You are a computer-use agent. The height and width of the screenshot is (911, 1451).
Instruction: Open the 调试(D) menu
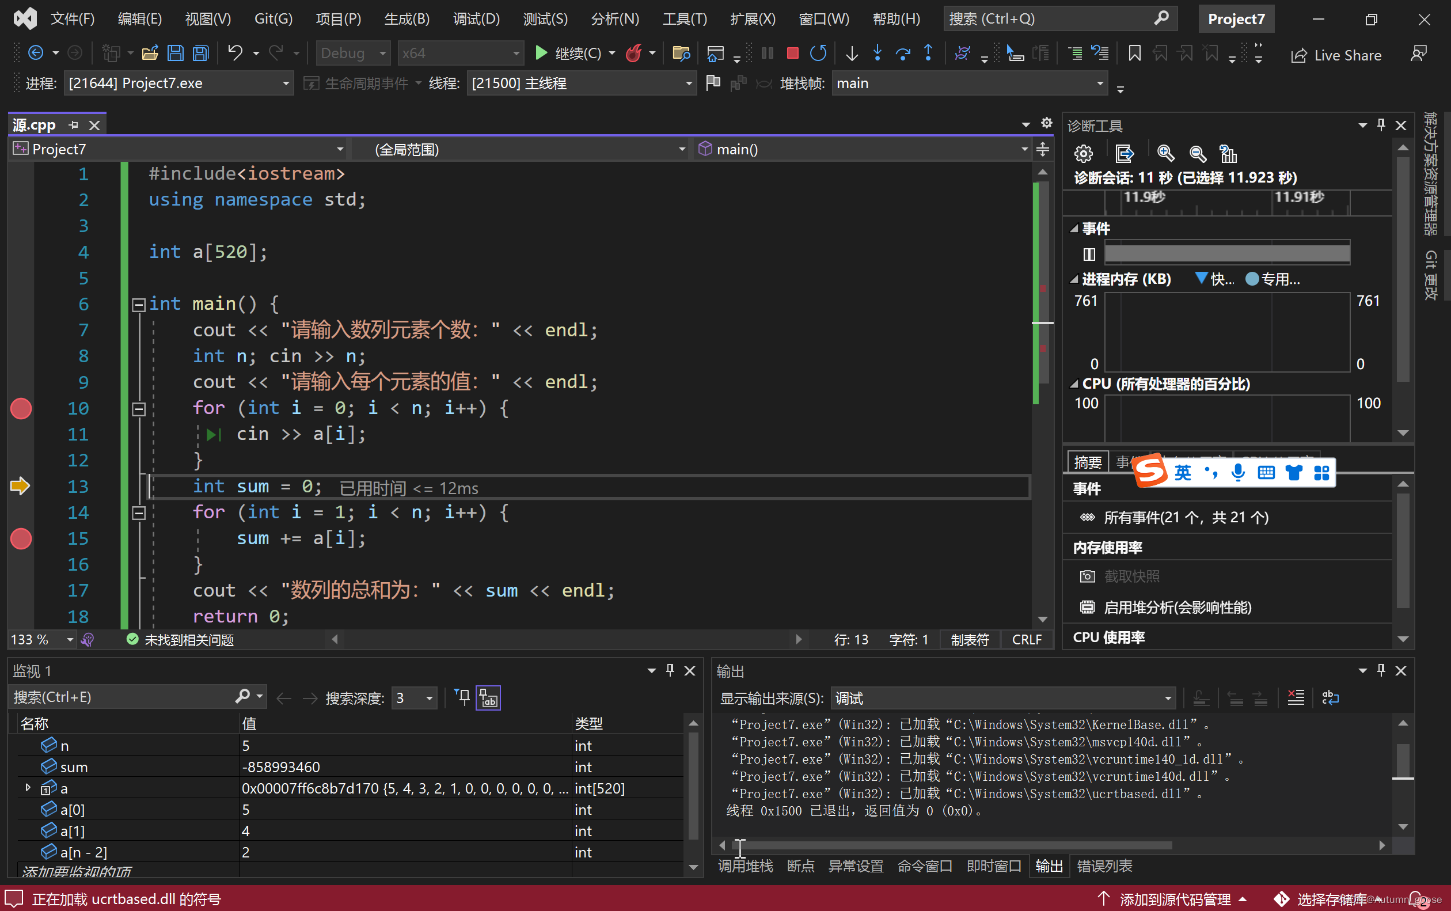tap(476, 18)
